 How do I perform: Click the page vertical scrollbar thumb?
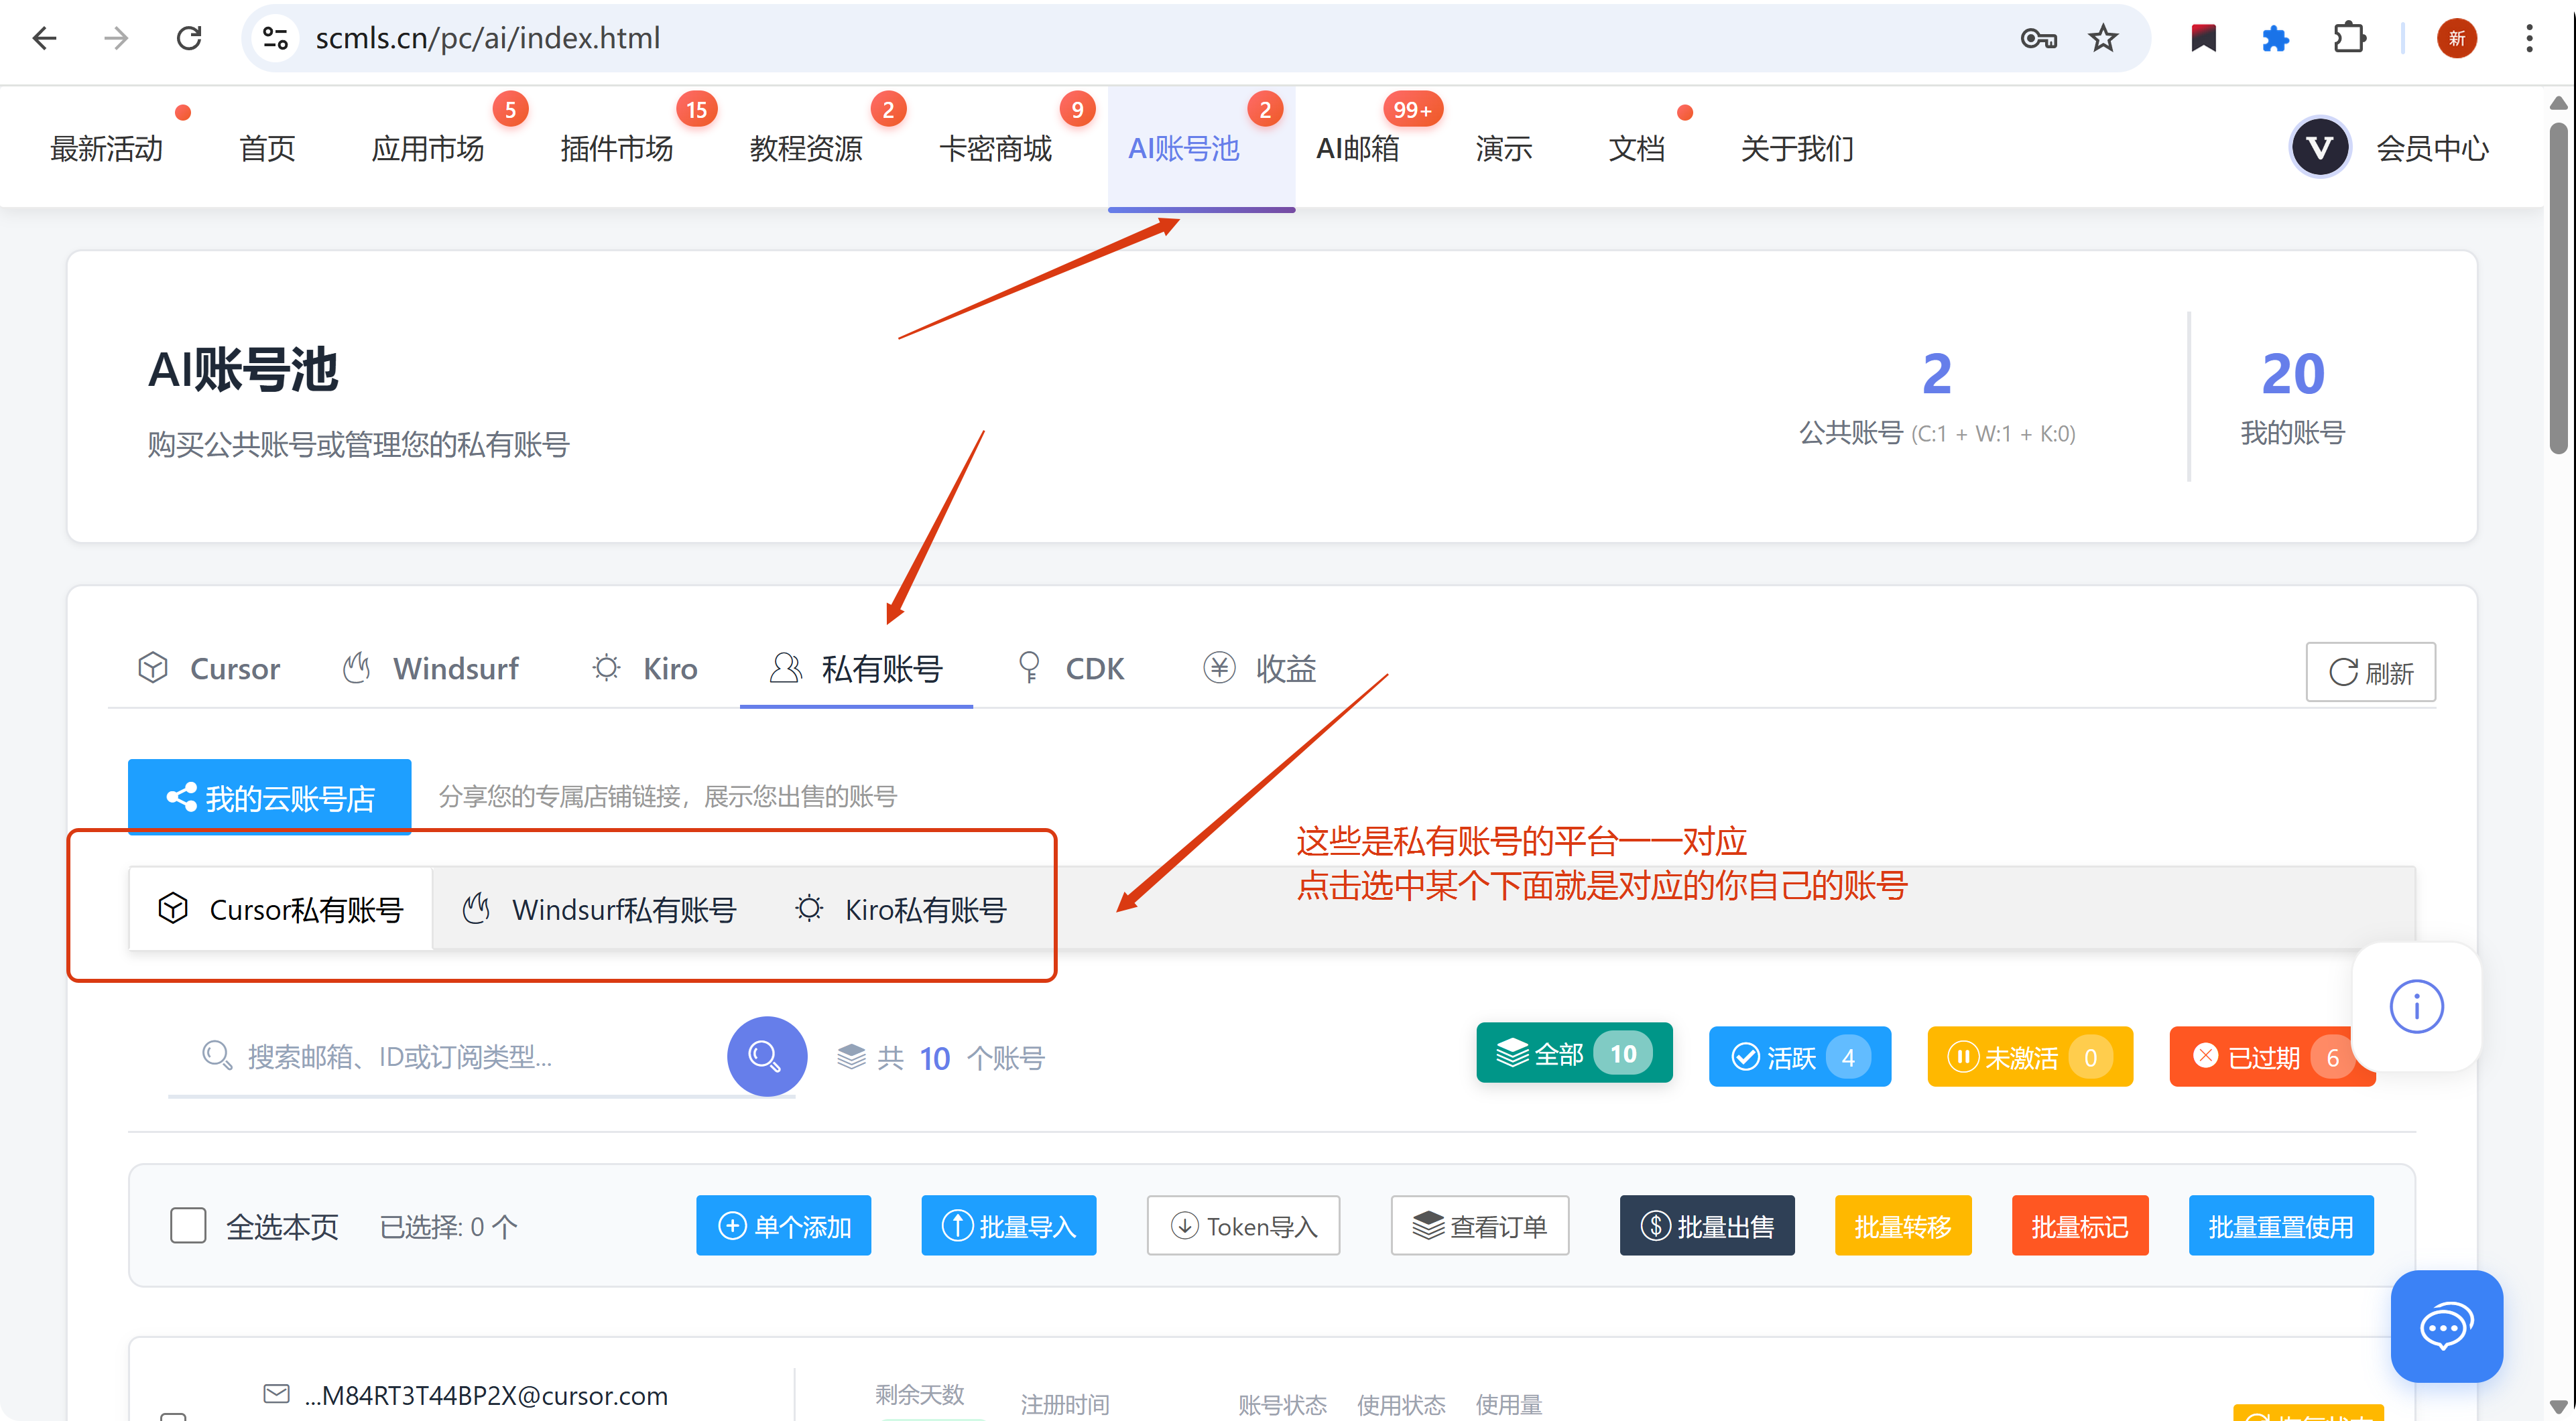coord(2558,290)
